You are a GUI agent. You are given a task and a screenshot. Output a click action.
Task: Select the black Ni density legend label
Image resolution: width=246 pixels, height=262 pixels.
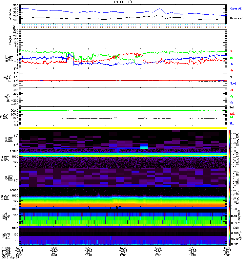pos(231,77)
